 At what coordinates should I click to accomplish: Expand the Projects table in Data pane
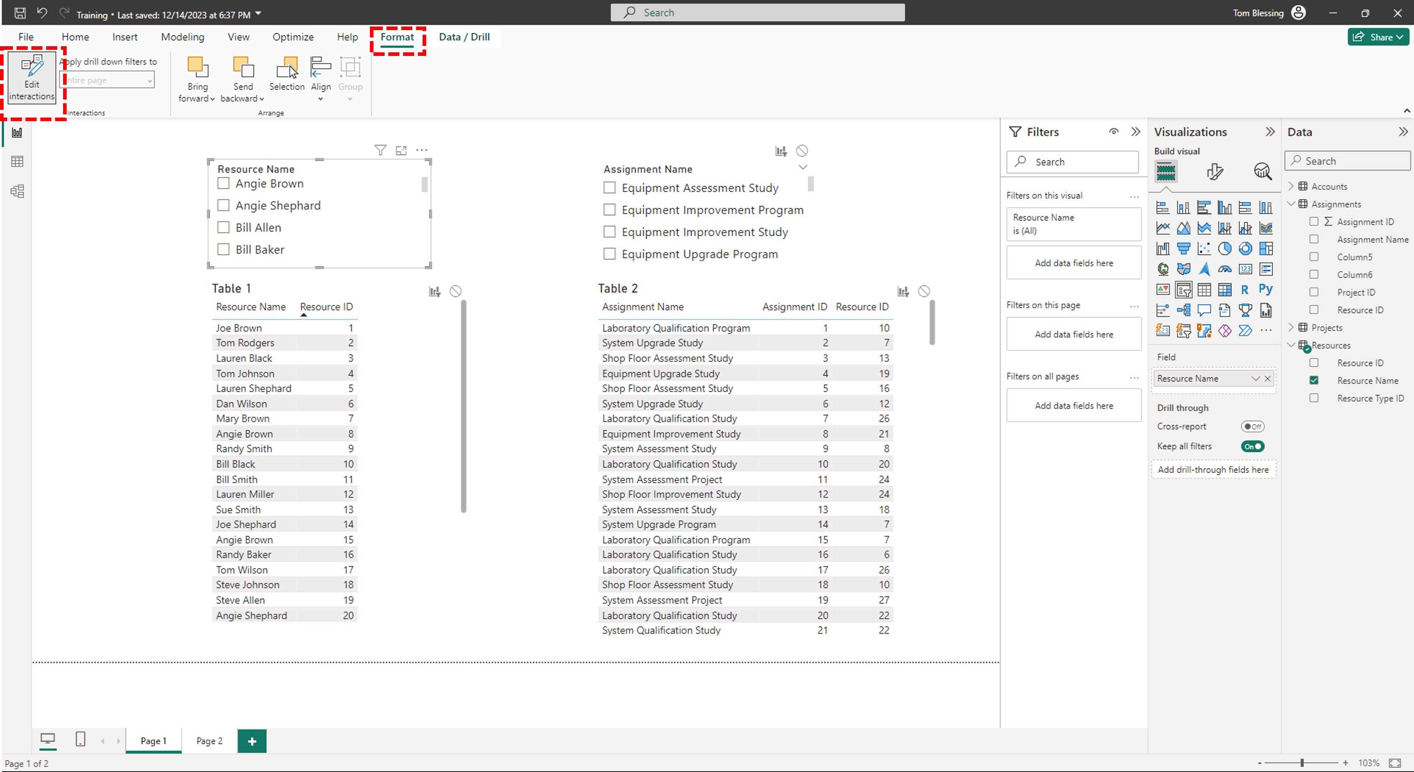coord(1291,328)
